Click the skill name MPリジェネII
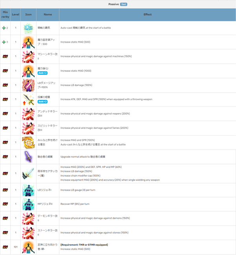236x255 pixels. coord(45,204)
